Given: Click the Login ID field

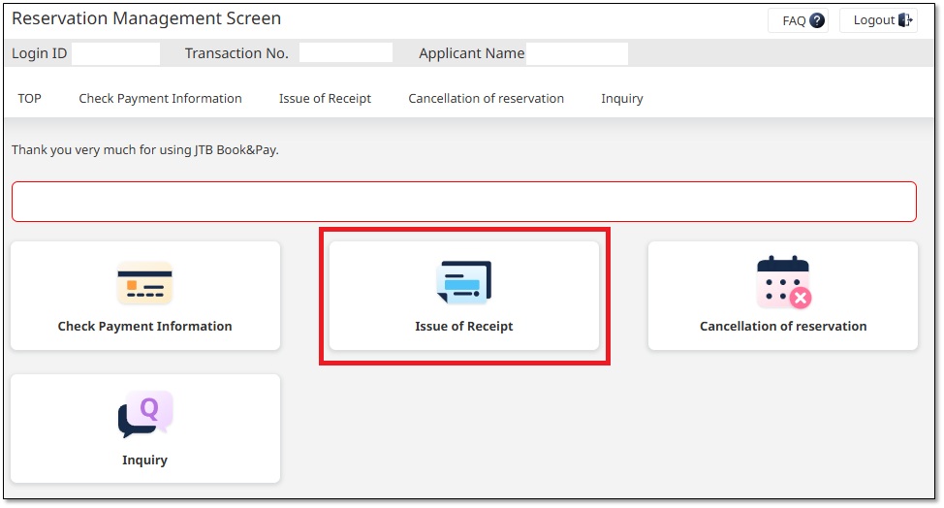Looking at the screenshot, I should [115, 53].
